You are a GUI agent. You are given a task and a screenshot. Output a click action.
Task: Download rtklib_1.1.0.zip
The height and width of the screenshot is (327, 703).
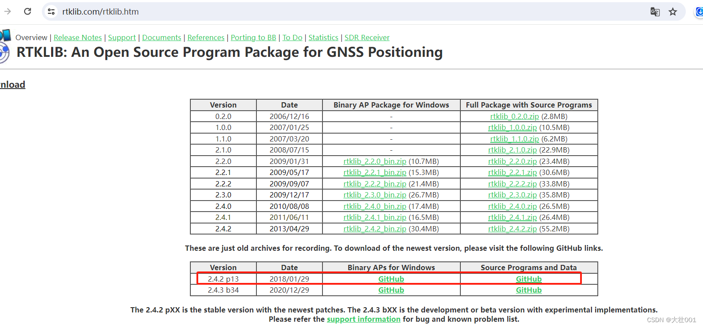[x=514, y=139]
